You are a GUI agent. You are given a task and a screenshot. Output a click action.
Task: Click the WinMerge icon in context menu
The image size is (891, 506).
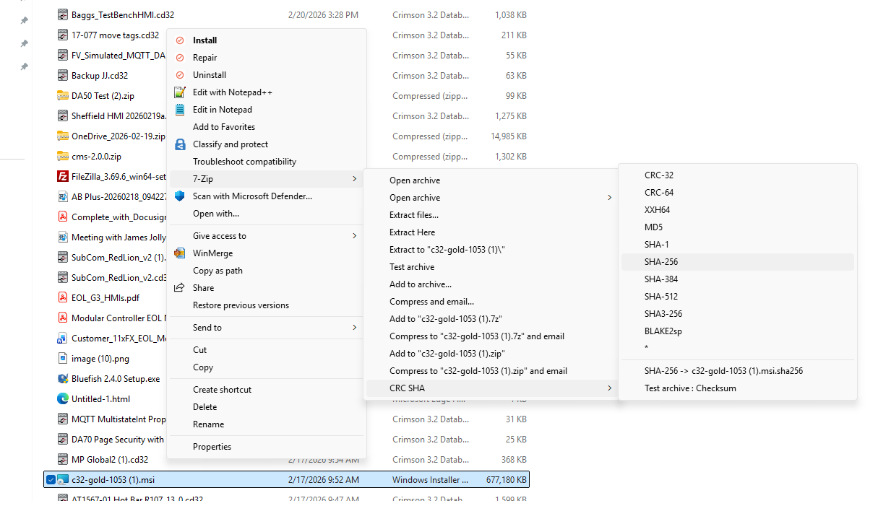point(180,253)
